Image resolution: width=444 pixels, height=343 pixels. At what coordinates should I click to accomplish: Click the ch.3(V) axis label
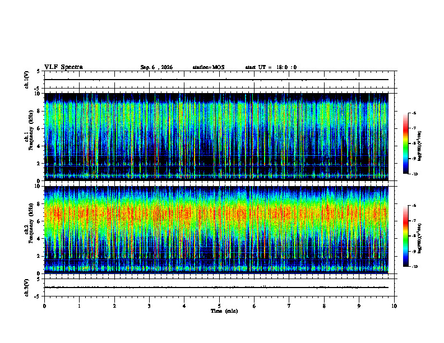tap(27, 288)
